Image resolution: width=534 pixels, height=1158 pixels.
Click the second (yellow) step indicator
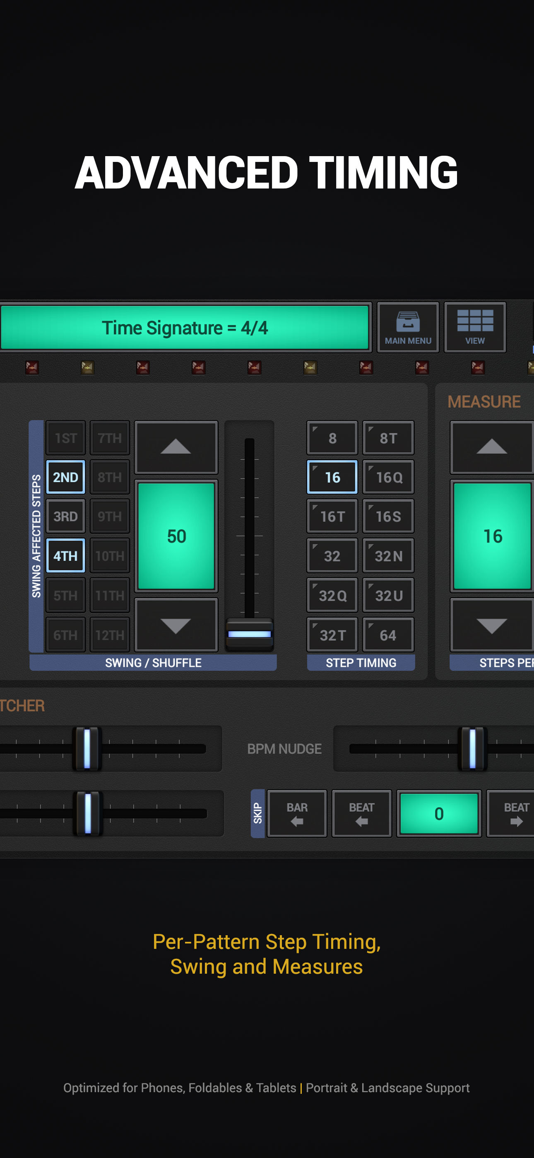click(x=87, y=368)
